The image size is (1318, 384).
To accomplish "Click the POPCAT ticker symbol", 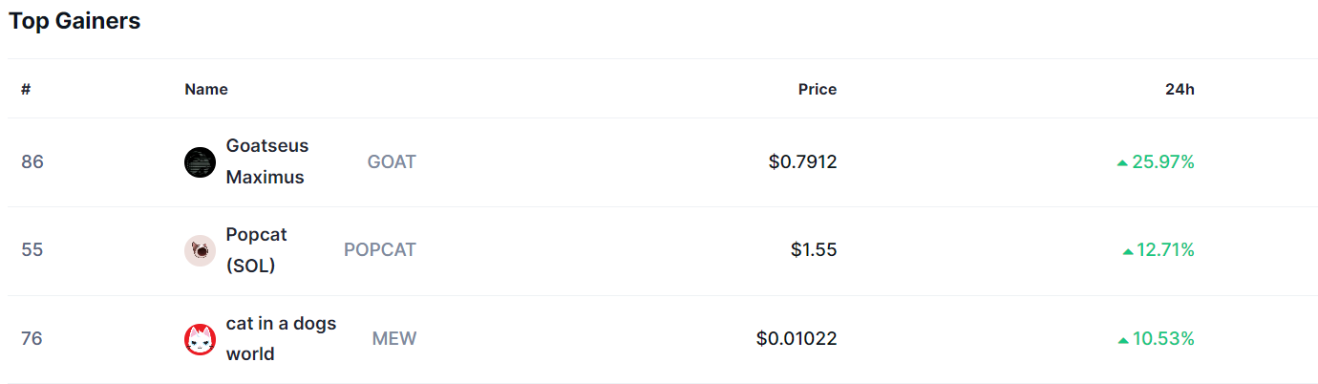I will [380, 250].
